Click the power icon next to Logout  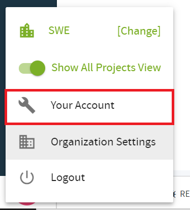click(x=27, y=177)
